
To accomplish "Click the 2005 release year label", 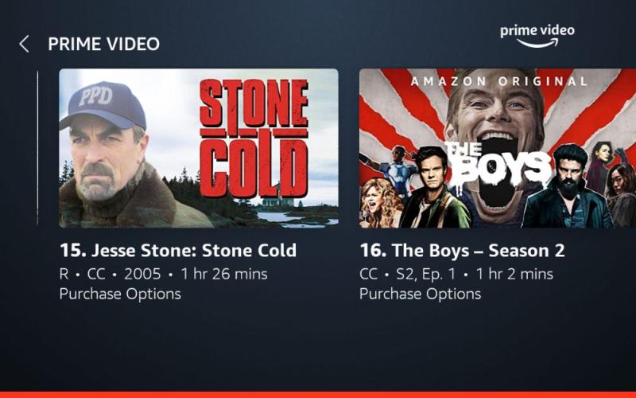I will (142, 274).
